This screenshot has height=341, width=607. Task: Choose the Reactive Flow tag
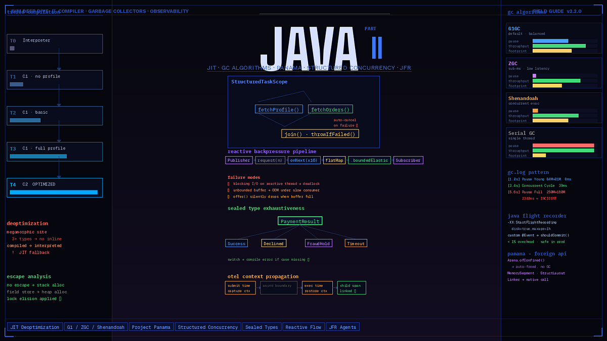coord(303,327)
